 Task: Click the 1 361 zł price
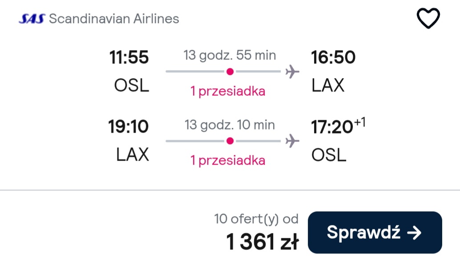click(262, 241)
